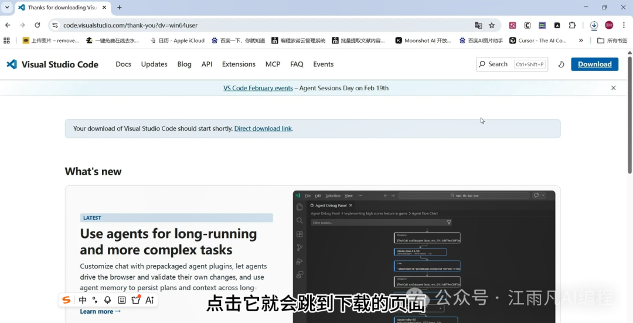Screen dimensions: 633x323
Task: Toggle the IME punctuation mode icon
Action: [x=95, y=300]
